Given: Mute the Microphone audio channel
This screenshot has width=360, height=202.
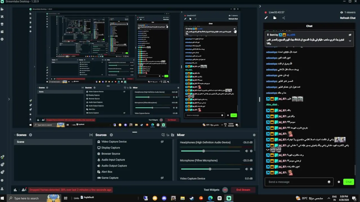Looking at the screenshot, I should click(x=247, y=169).
